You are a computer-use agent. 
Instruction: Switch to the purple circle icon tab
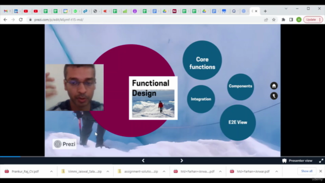click(x=135, y=11)
